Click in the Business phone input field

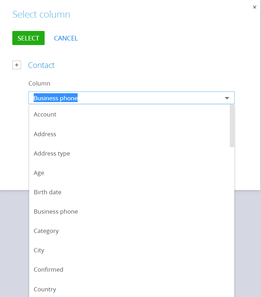tap(131, 98)
